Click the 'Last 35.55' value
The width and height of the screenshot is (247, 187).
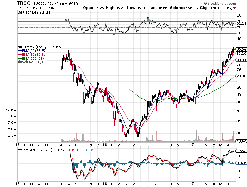click(x=158, y=8)
